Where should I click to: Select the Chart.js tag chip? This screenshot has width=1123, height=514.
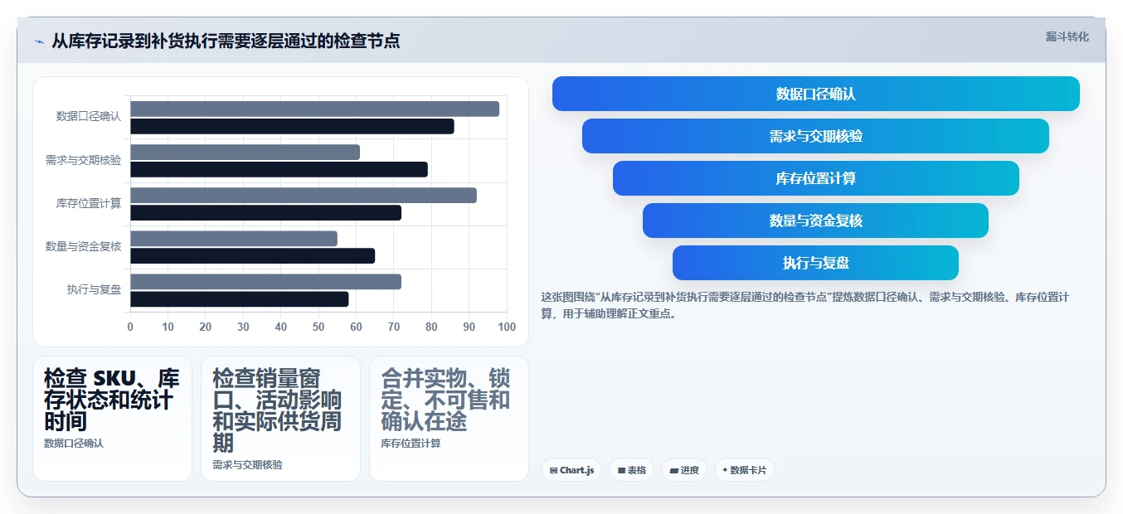tap(571, 470)
